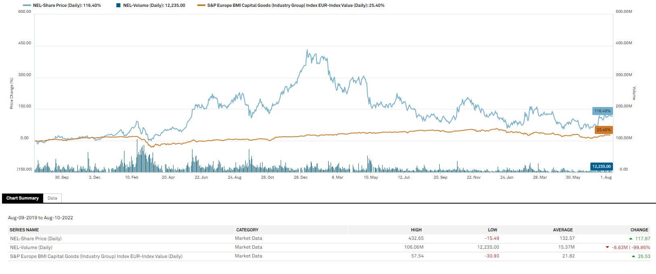
Task: Select the NEL-Share Price (Daily) table row name
Action: coord(36,239)
